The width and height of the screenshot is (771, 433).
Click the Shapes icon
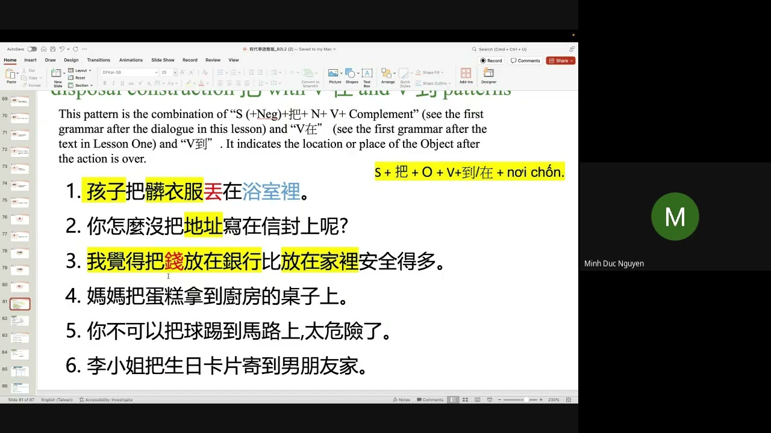pos(351,73)
